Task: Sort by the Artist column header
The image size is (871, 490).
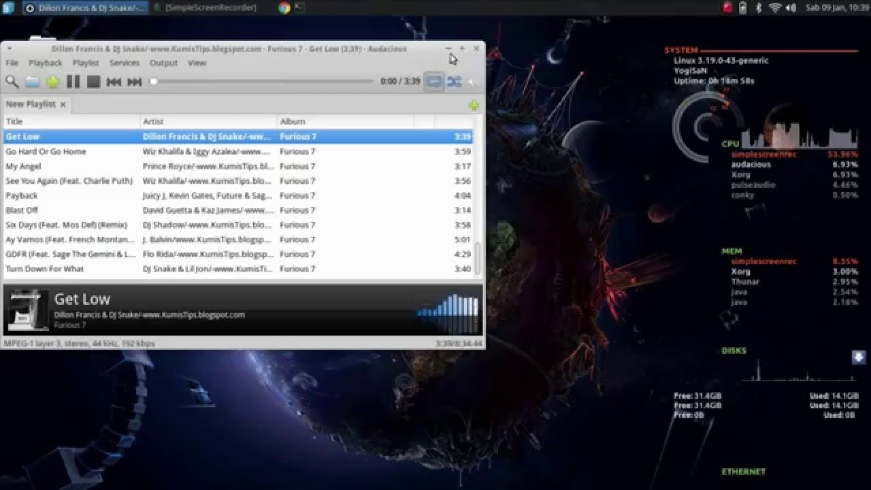Action: (209, 121)
